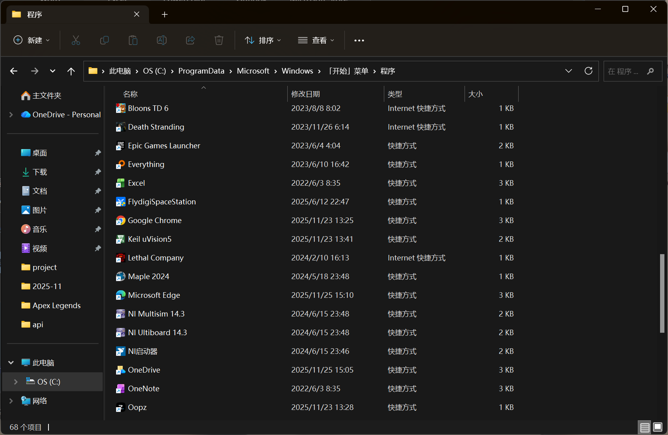Open the 排序 sort dropdown
Screen dimensions: 668x435
(x=263, y=40)
